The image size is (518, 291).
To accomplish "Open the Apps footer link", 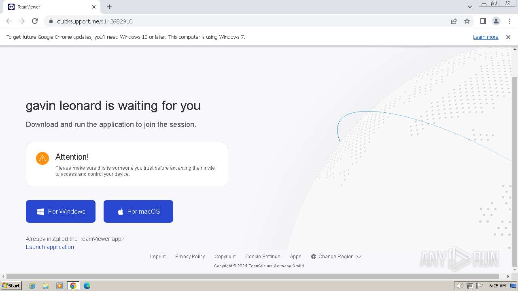I will coord(295,257).
